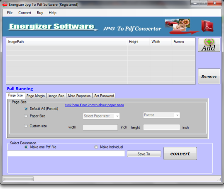The image size is (224, 189).
Task: Click the photo collage image in banner
Action: coord(178,25)
